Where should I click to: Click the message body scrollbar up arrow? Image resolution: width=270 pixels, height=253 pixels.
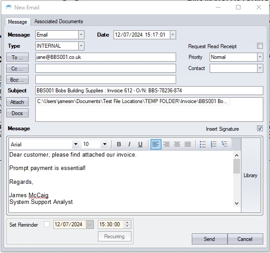point(236,155)
